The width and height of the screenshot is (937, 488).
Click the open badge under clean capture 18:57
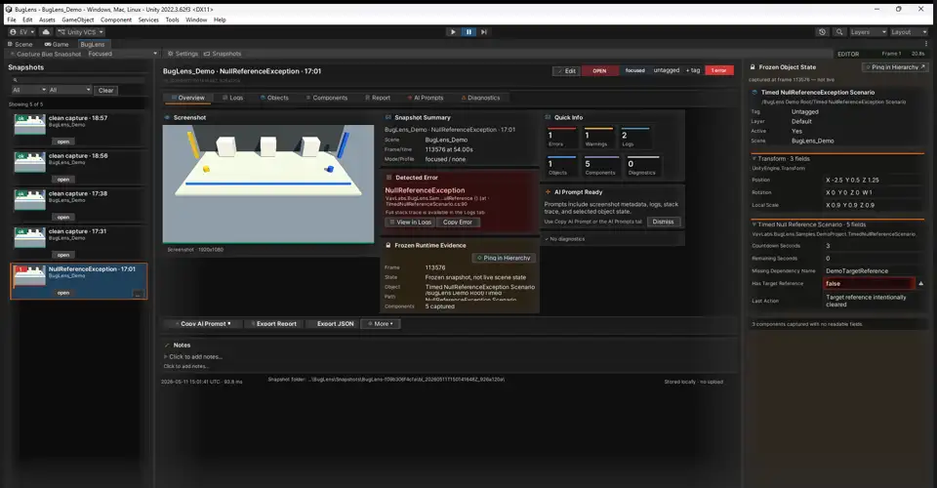[x=63, y=142]
